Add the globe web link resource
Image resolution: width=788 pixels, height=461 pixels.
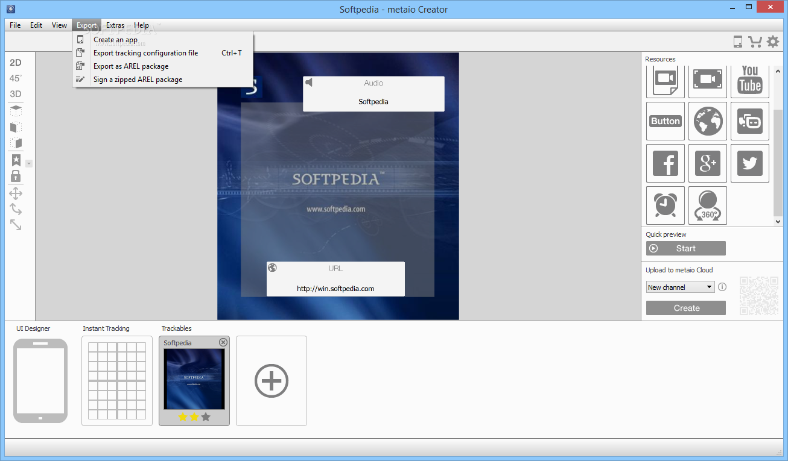pos(708,121)
